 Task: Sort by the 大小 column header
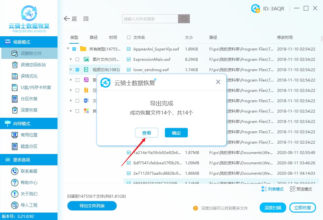tap(189, 37)
